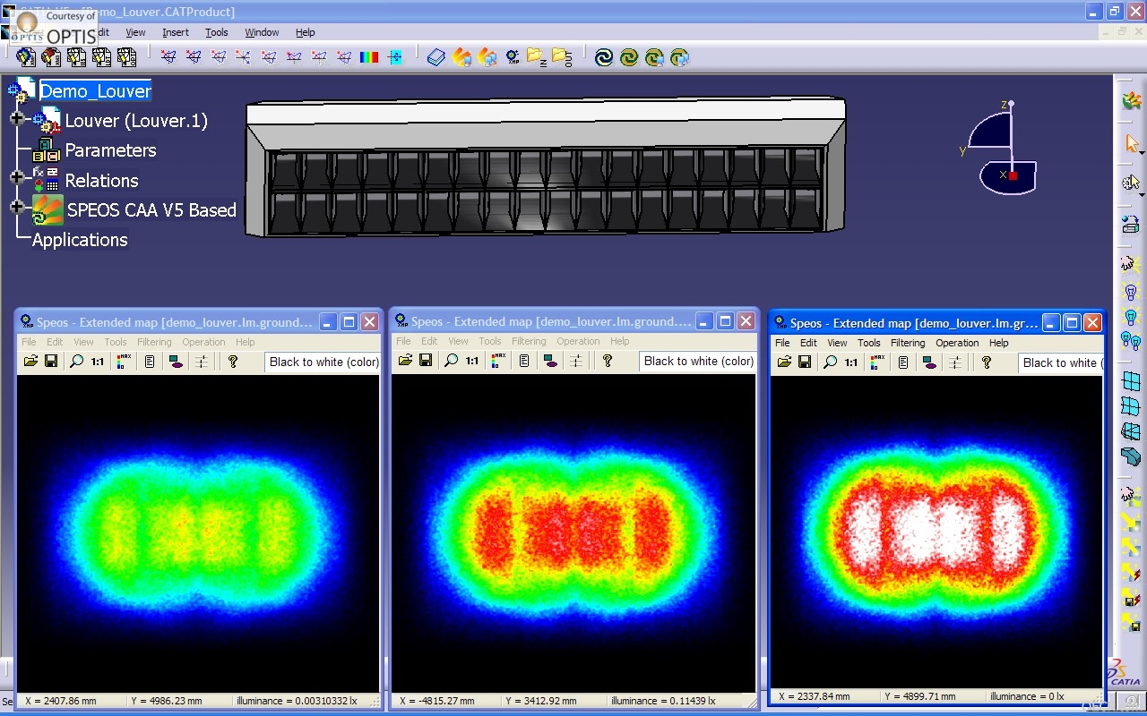Image resolution: width=1147 pixels, height=716 pixels.
Task: Select Applications in the specification tree
Action: 80,240
